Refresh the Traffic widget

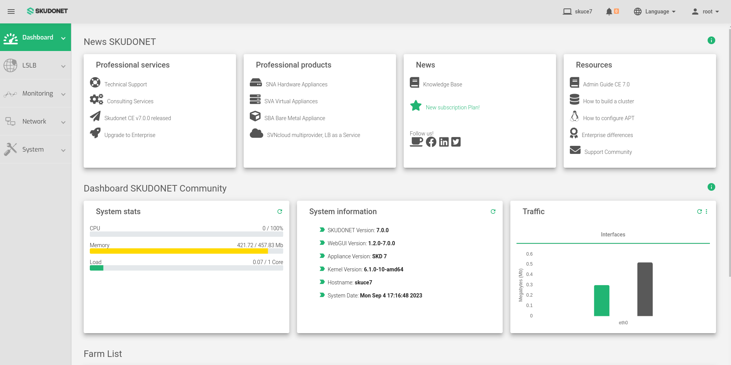699,211
